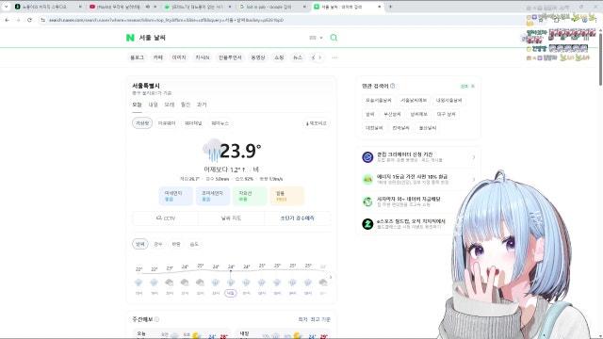Click the circled current hour on timeline
Viewport: 603px width, 339px height.
click(x=230, y=293)
